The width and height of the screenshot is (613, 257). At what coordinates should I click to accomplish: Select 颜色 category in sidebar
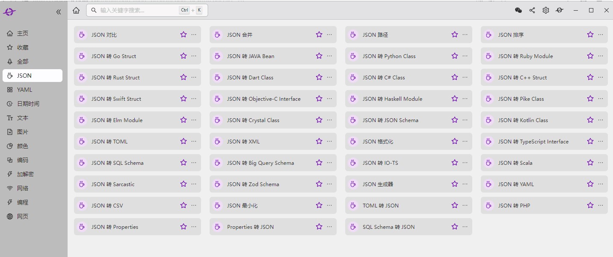click(33, 146)
